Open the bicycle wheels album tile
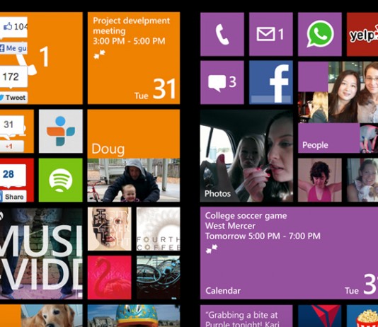This screenshot has height=327, width=378. coord(158,277)
